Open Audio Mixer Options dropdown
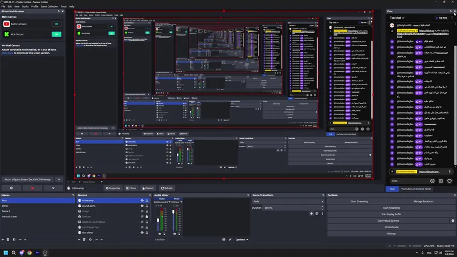Image resolution: width=457 pixels, height=257 pixels. pos(242,239)
